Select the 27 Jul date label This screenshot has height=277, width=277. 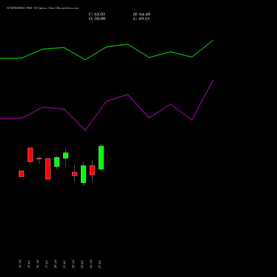click(x=100, y=264)
